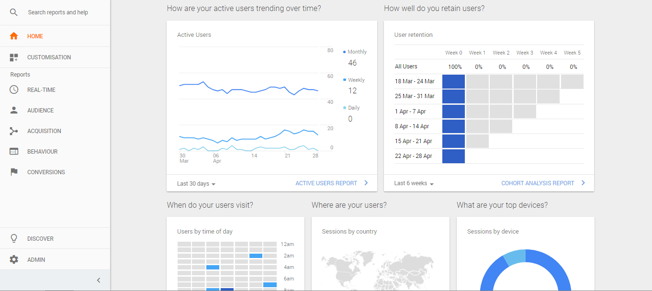Click the All Users row label

click(406, 67)
